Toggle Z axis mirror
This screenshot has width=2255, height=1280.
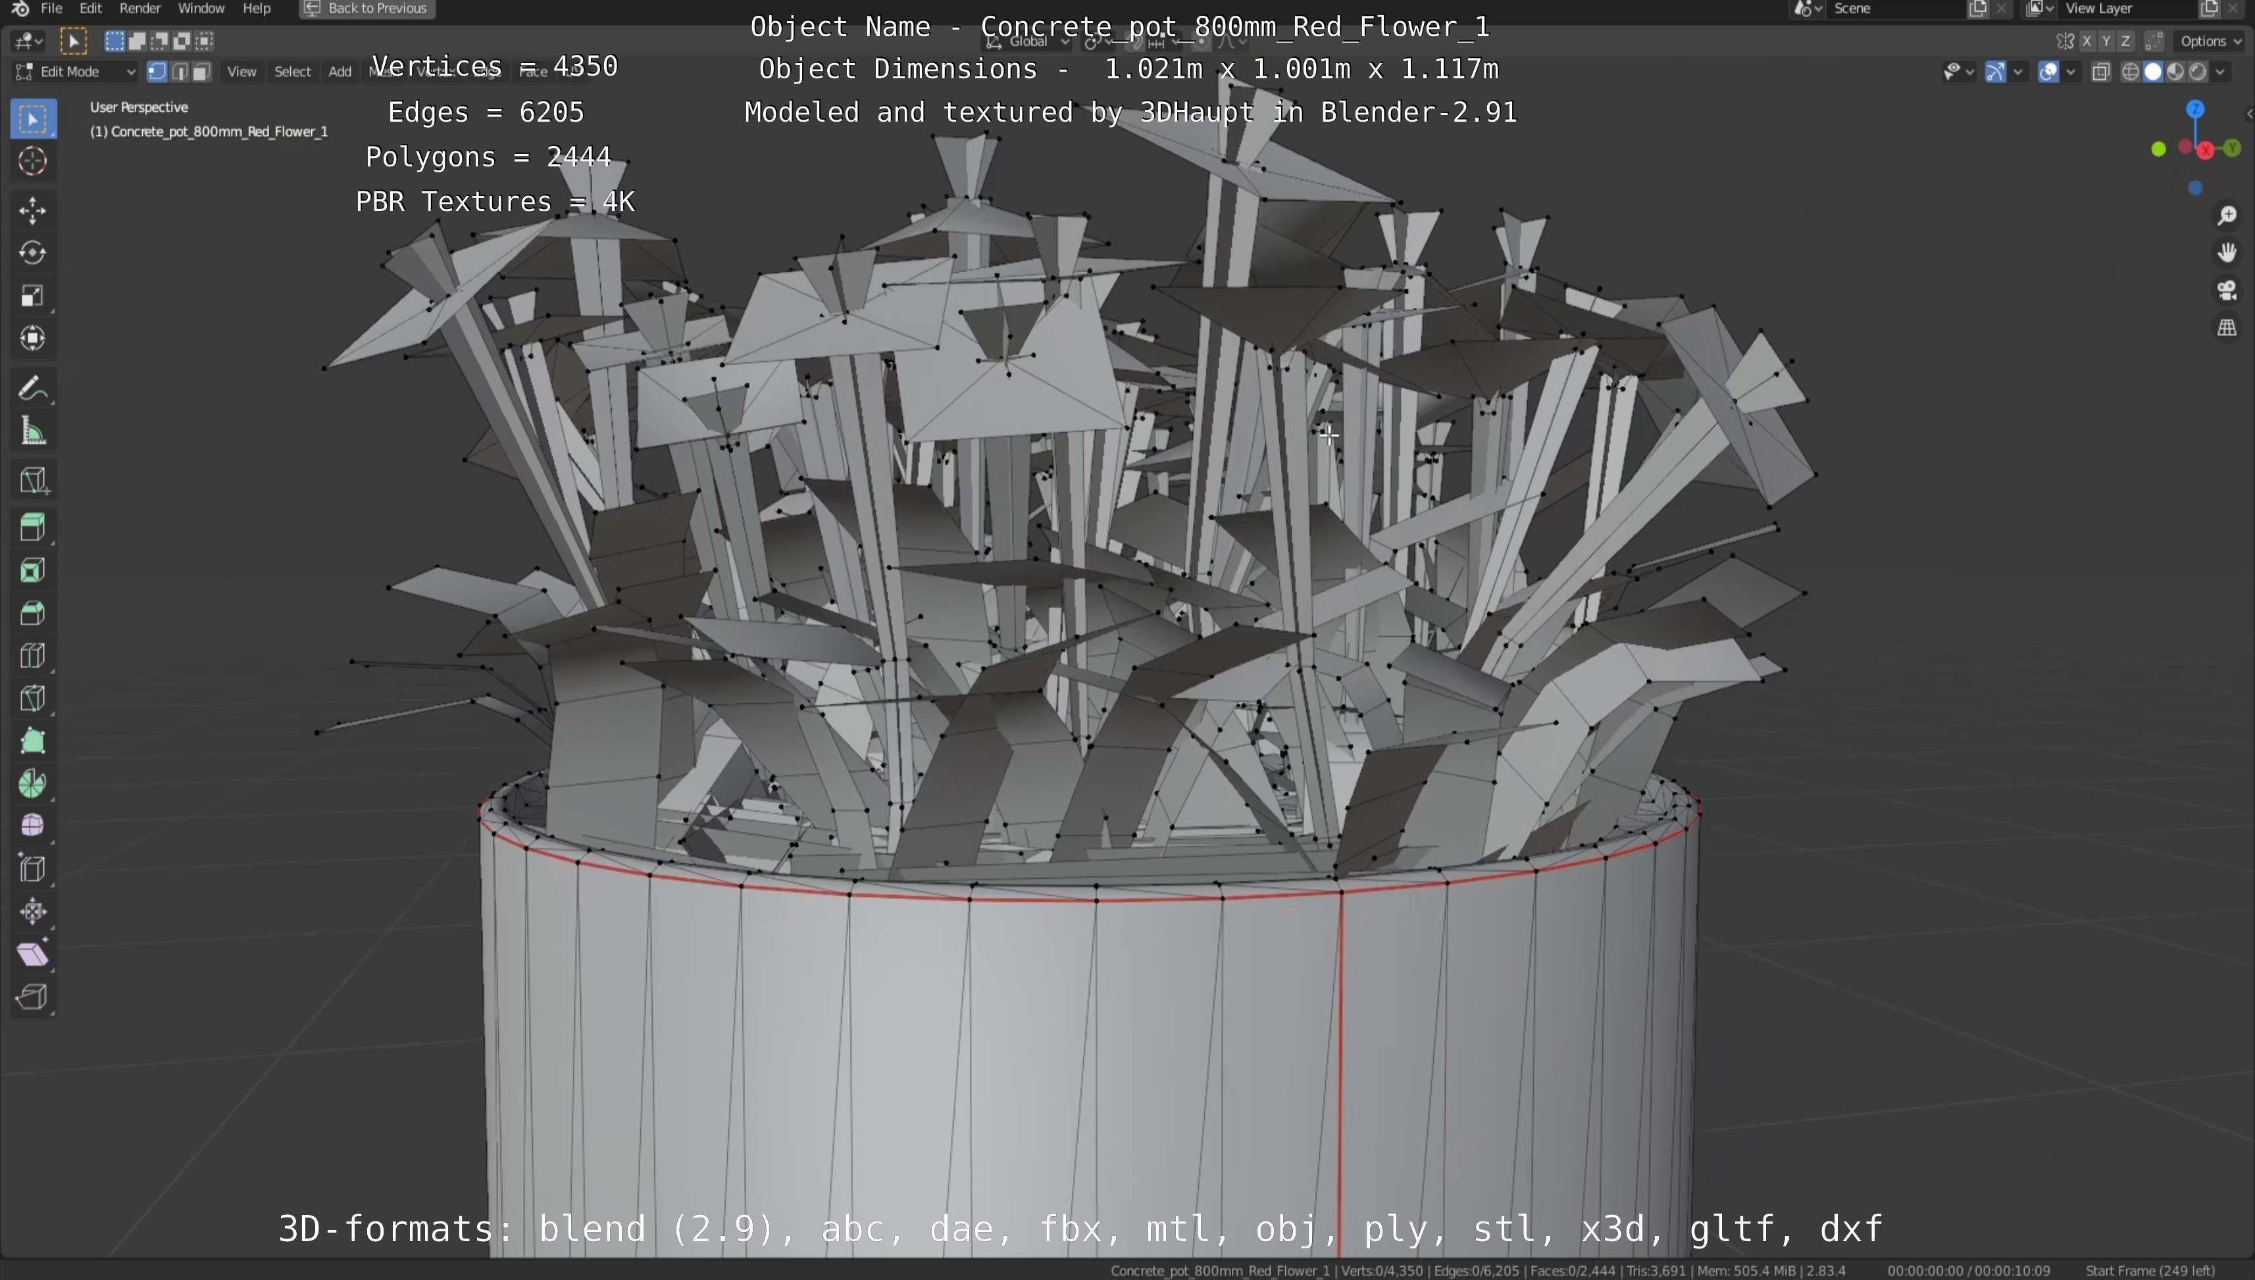point(2126,41)
